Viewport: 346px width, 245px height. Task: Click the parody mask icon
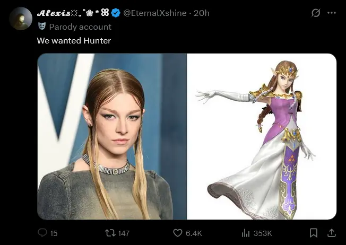pyautogui.click(x=42, y=26)
